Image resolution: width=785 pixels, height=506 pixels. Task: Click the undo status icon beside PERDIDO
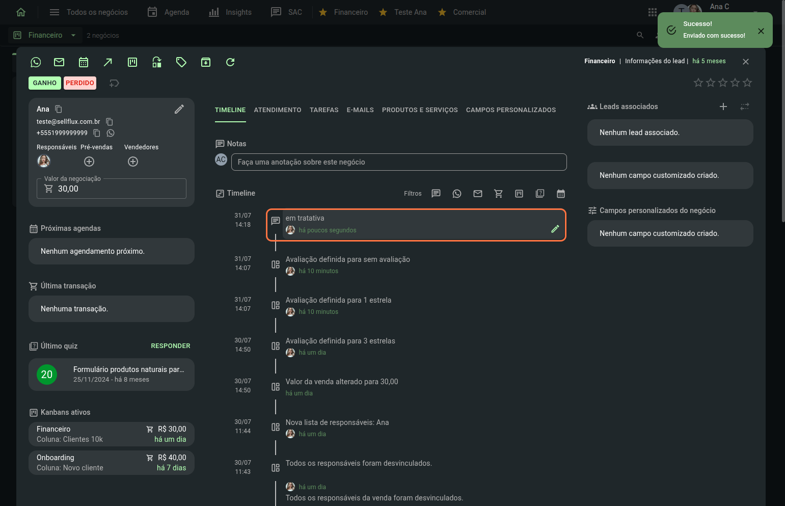tap(114, 83)
